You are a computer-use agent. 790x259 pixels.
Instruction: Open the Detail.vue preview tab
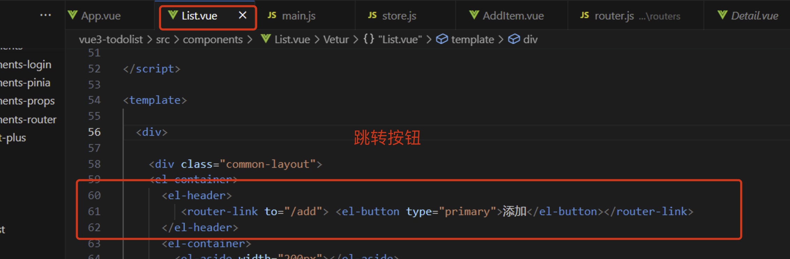[x=754, y=16]
